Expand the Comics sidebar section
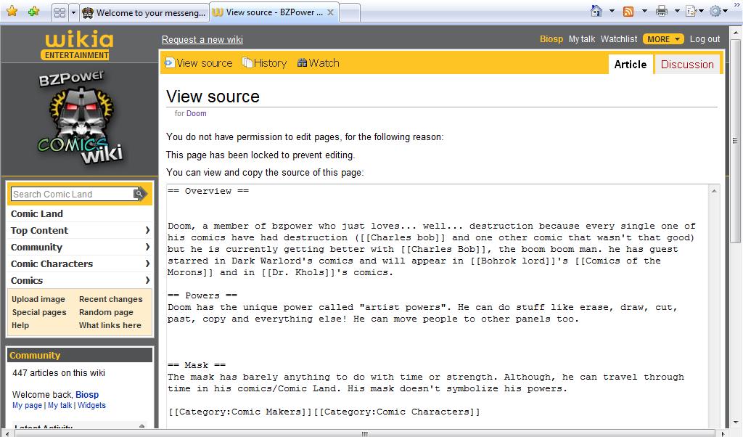This screenshot has height=437, width=743. point(27,280)
